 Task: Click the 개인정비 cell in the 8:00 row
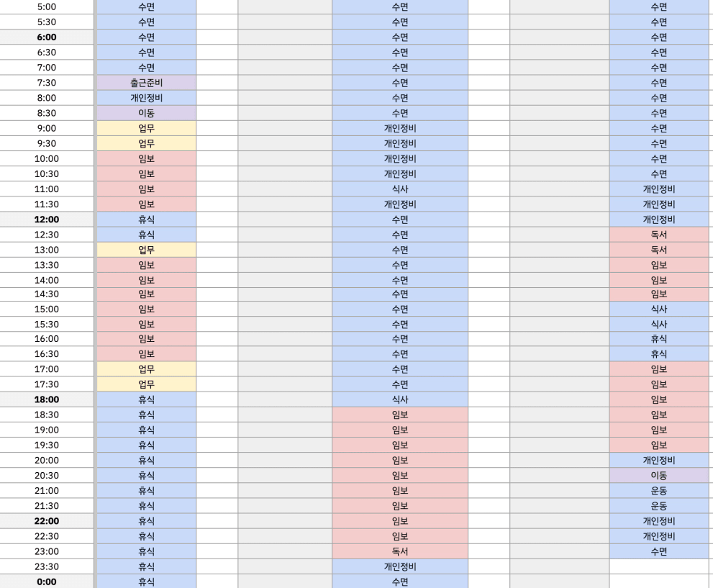click(146, 98)
